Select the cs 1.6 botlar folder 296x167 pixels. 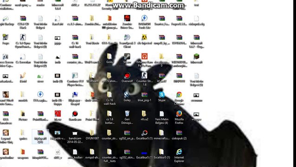click(x=109, y=117)
